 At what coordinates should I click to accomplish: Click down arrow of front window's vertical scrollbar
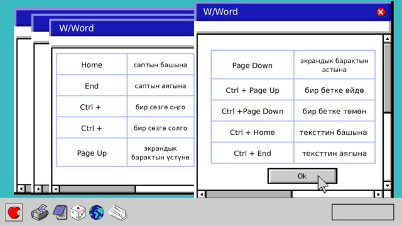click(x=387, y=185)
